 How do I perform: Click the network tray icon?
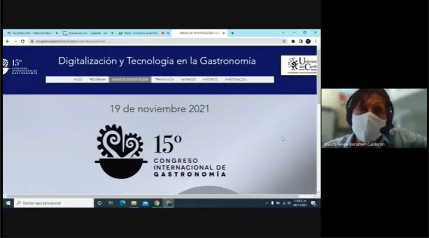[x=283, y=203]
